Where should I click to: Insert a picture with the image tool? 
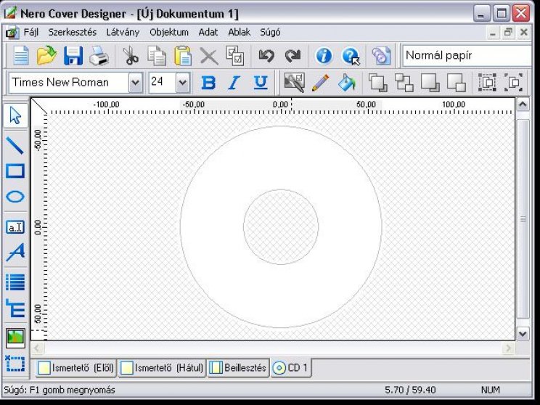[x=15, y=337]
